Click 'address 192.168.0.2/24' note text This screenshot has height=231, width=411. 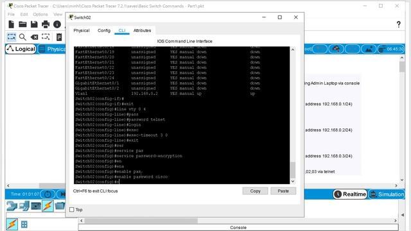pos(328,130)
